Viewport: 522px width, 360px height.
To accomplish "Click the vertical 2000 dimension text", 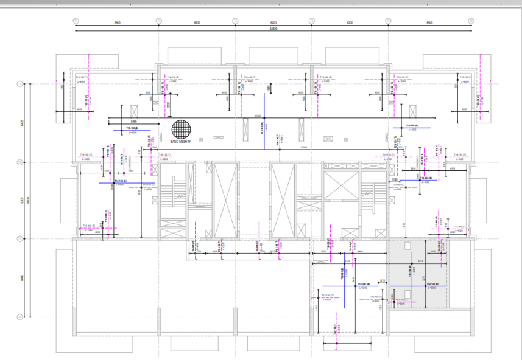I will click(x=169, y=105).
